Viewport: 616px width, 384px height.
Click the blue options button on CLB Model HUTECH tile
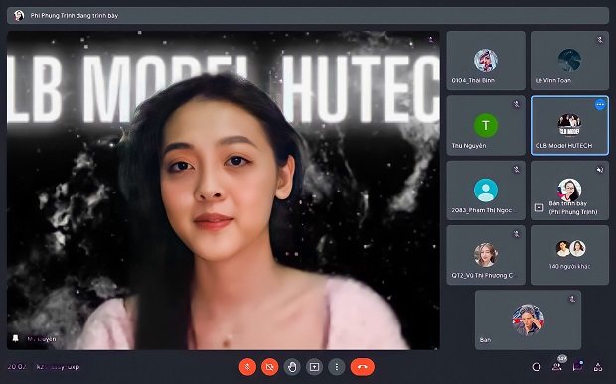coord(600,105)
